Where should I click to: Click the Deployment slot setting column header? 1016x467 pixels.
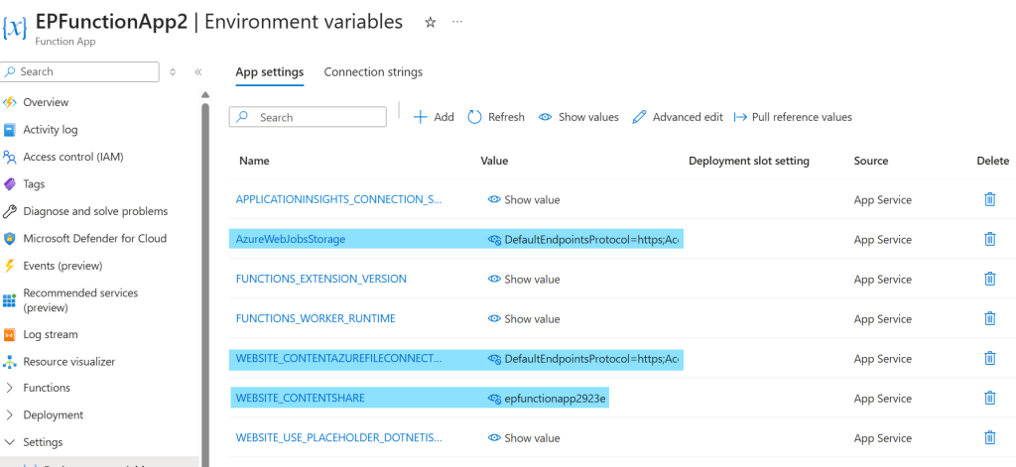(x=749, y=161)
